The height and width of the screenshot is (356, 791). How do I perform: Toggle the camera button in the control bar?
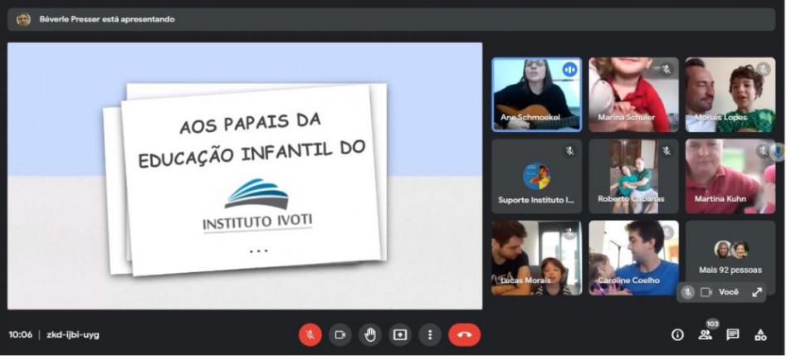point(340,334)
